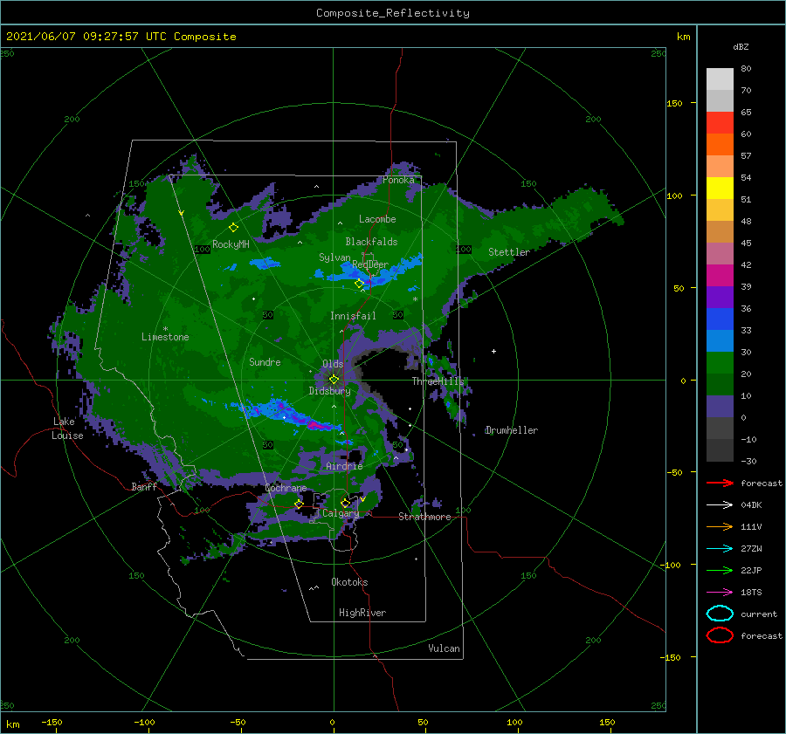786x734 pixels.
Task: Pick the magenta 39-42 dBZ swatch
Action: tap(720, 275)
